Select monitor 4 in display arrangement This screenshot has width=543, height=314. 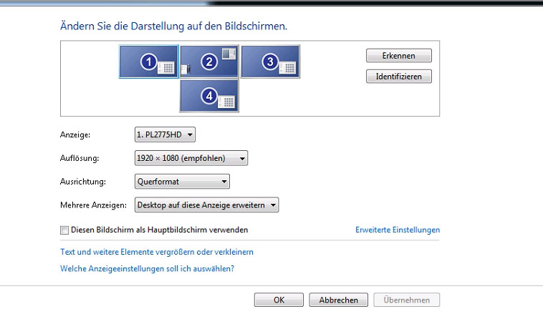(x=209, y=96)
